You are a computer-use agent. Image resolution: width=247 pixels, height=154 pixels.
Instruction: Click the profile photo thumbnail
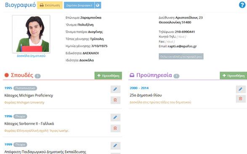[x=31, y=34]
